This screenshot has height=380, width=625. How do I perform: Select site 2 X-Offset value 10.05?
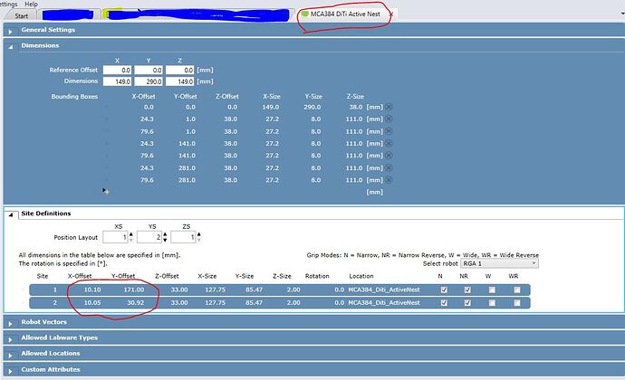pos(92,303)
